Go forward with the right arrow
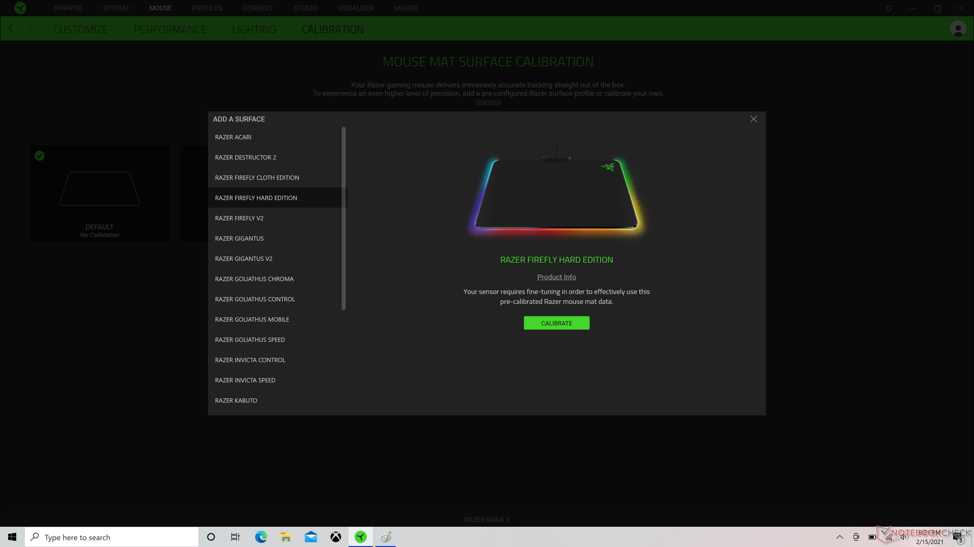 [30, 28]
